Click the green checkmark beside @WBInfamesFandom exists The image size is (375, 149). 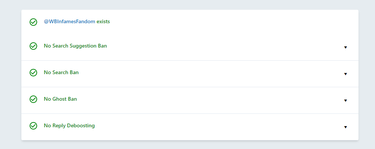(x=33, y=22)
